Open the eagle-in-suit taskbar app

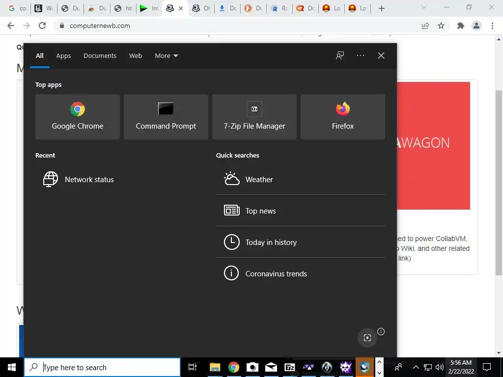pyautogui.click(x=327, y=367)
